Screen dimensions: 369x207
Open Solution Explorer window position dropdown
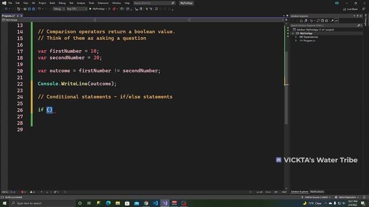pyautogui.click(x=354, y=16)
